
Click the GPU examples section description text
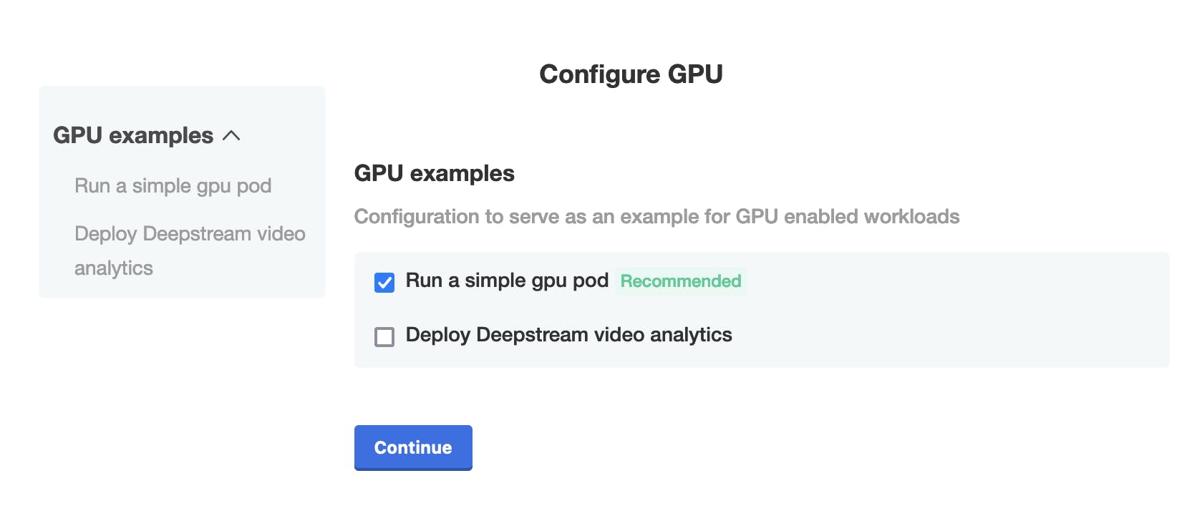pyautogui.click(x=657, y=217)
